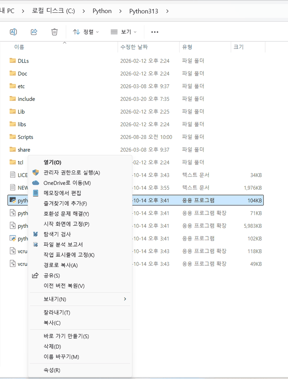Choose 열기(O) in the context menu
The height and width of the screenshot is (379, 288).
pos(80,162)
